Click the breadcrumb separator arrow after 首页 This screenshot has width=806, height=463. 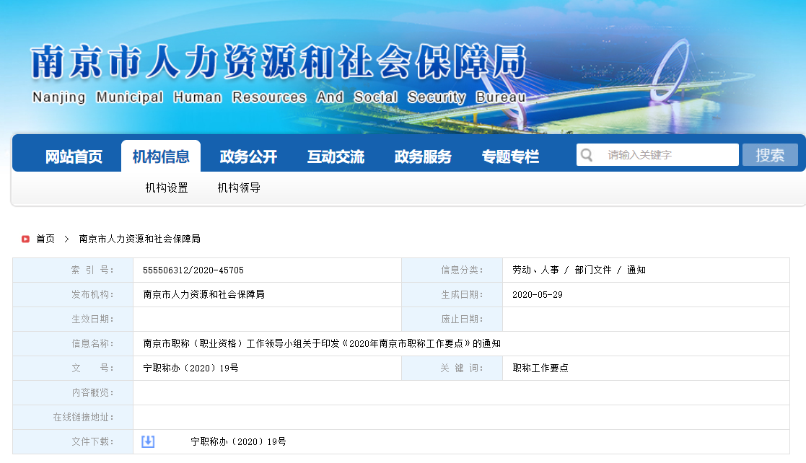click(66, 239)
